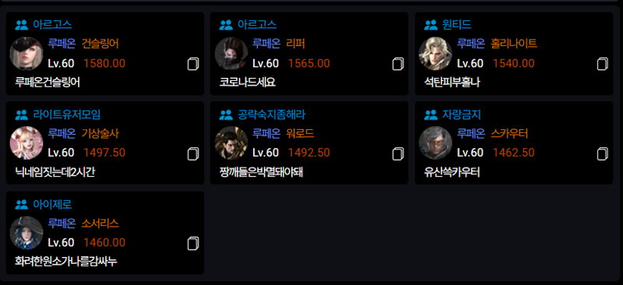Copy the character name 화려한원소가나를감싸누
The width and height of the screenshot is (623, 285).
193,244
